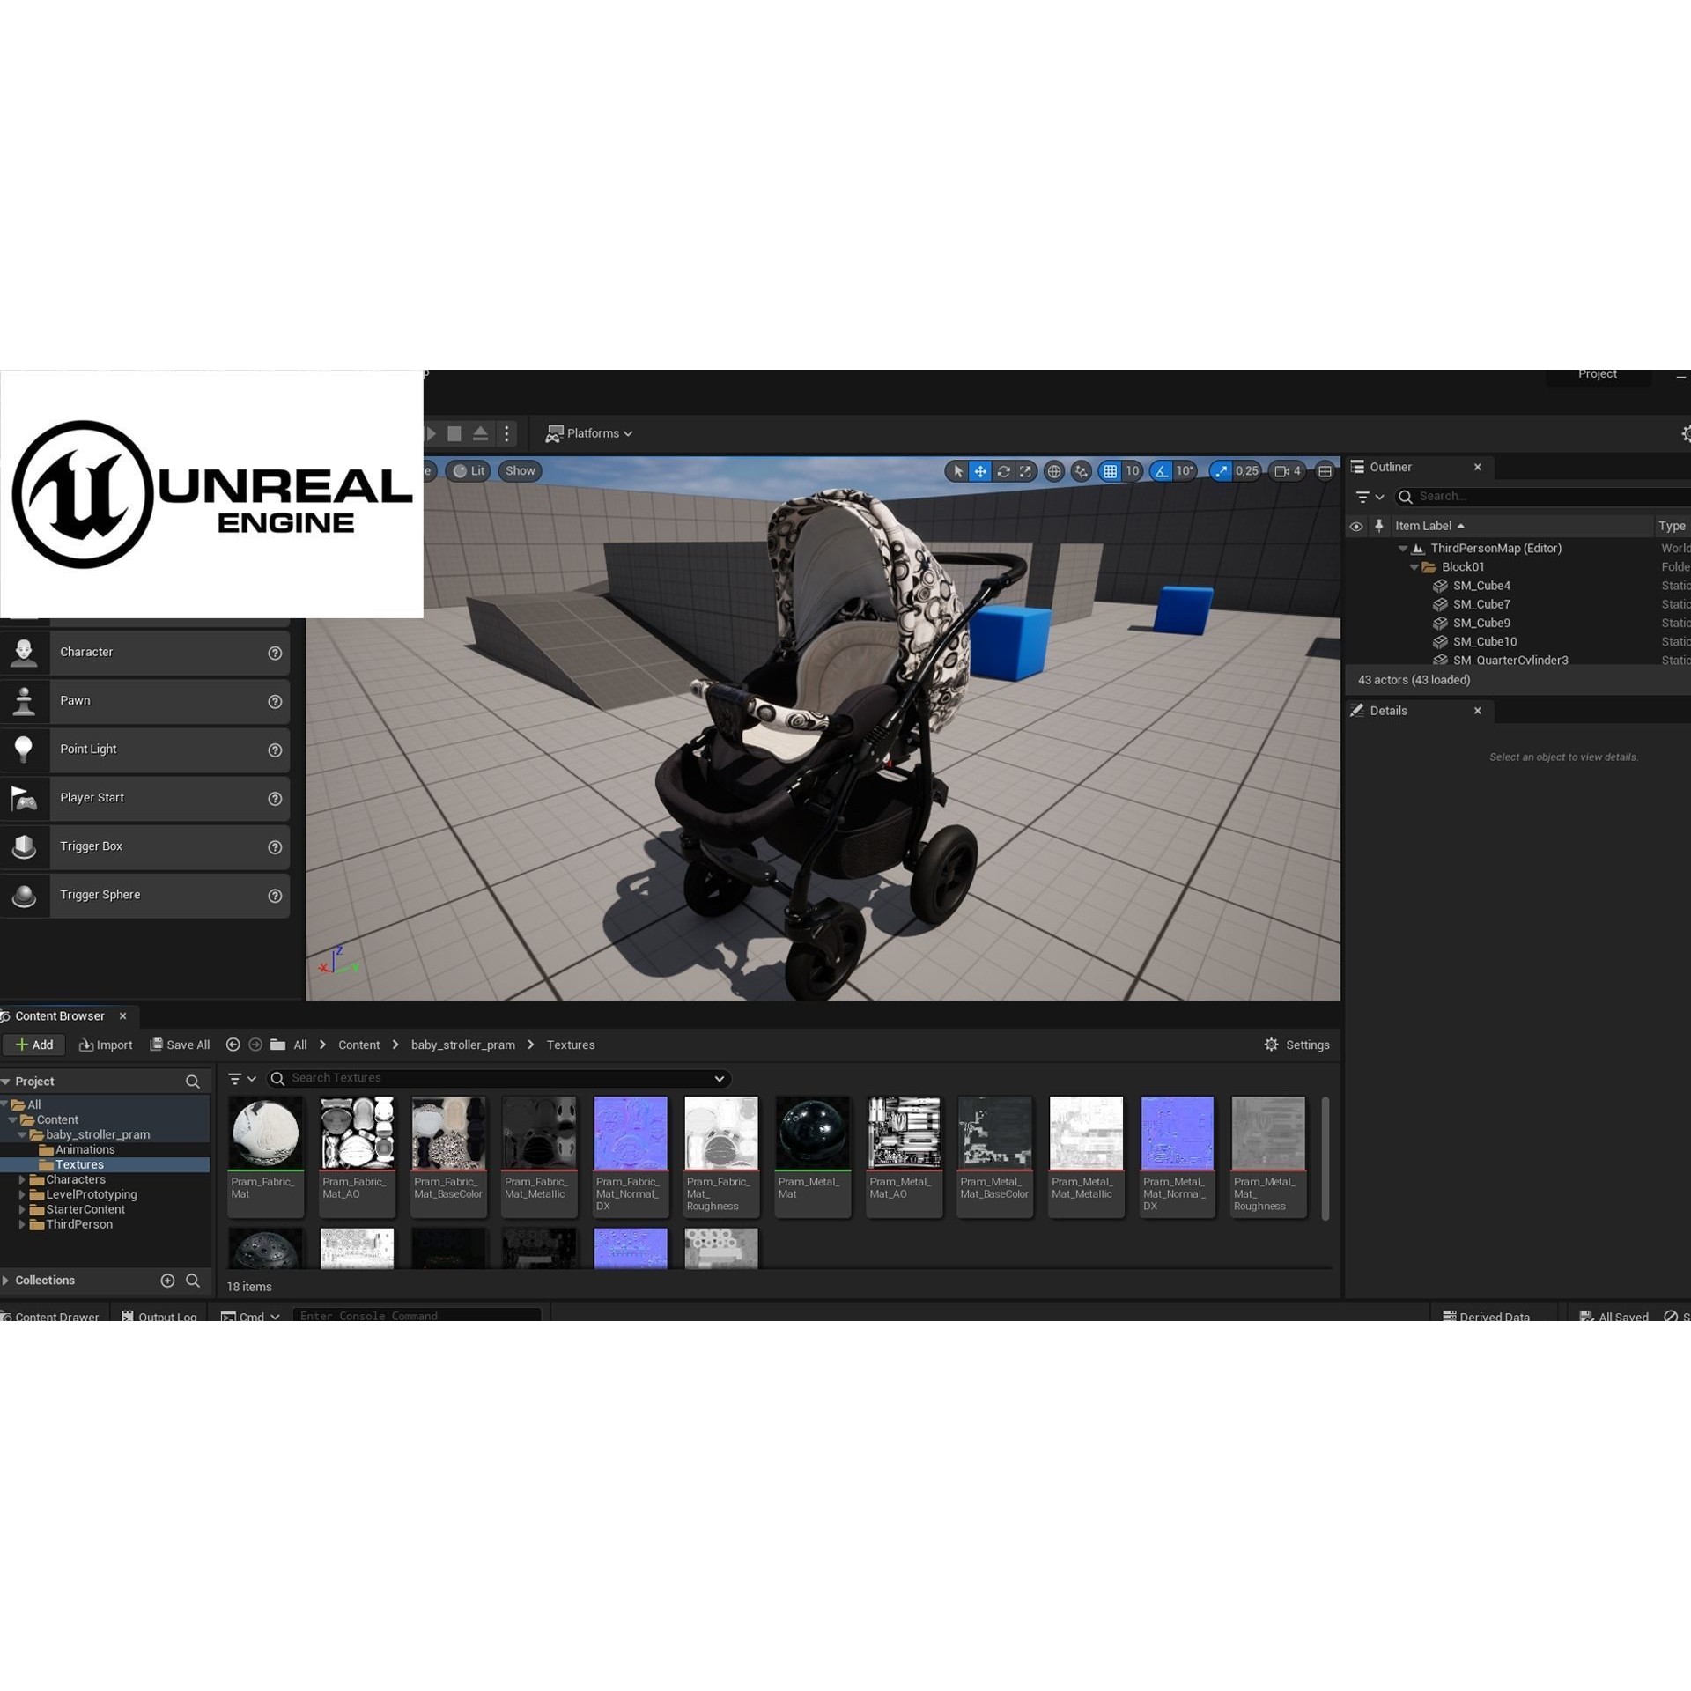Click the Player Start actor icon
The image size is (1691, 1691).
click(25, 798)
